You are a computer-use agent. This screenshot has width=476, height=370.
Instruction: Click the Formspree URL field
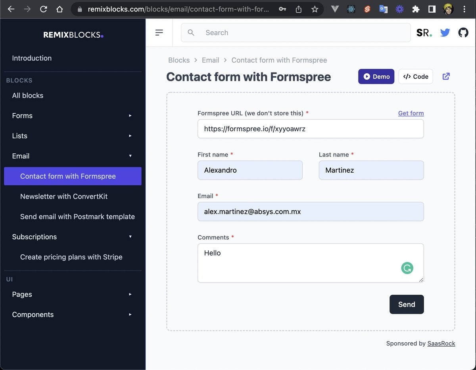[x=311, y=129]
